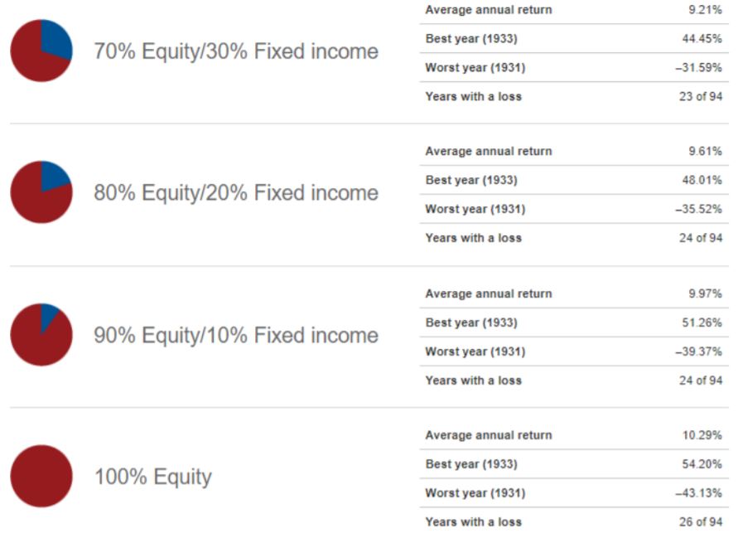Click Years with a loss 23 of 94
This screenshot has width=738, height=538.
tap(574, 96)
